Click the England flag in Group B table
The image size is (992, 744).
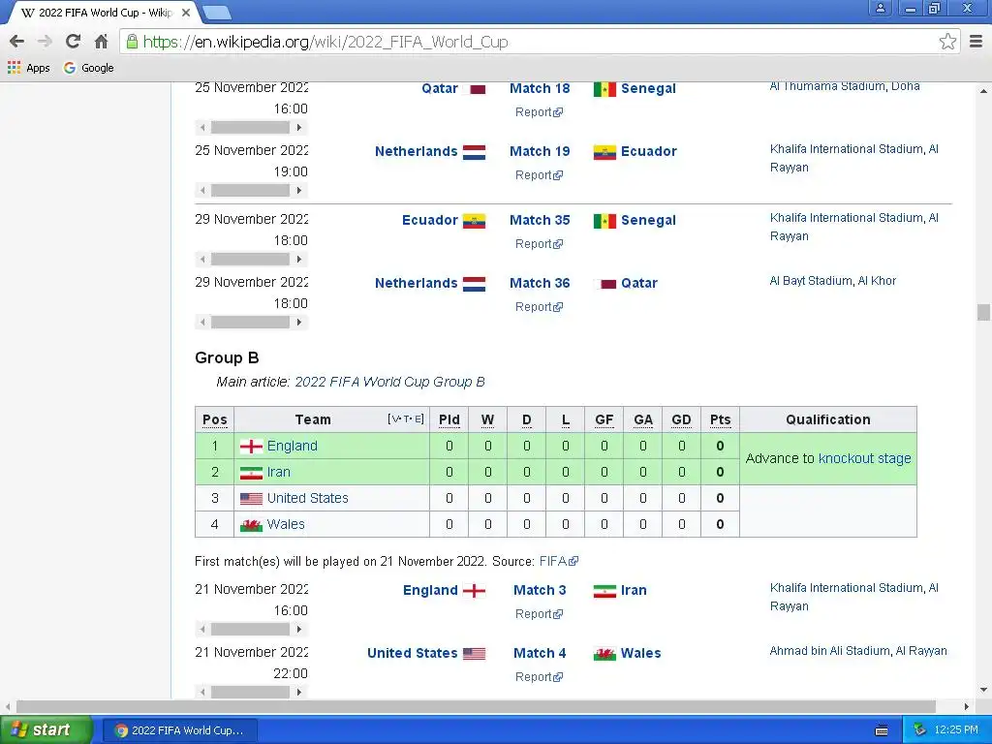(251, 447)
